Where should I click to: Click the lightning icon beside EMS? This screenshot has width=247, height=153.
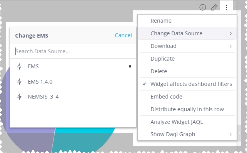coord(19,66)
